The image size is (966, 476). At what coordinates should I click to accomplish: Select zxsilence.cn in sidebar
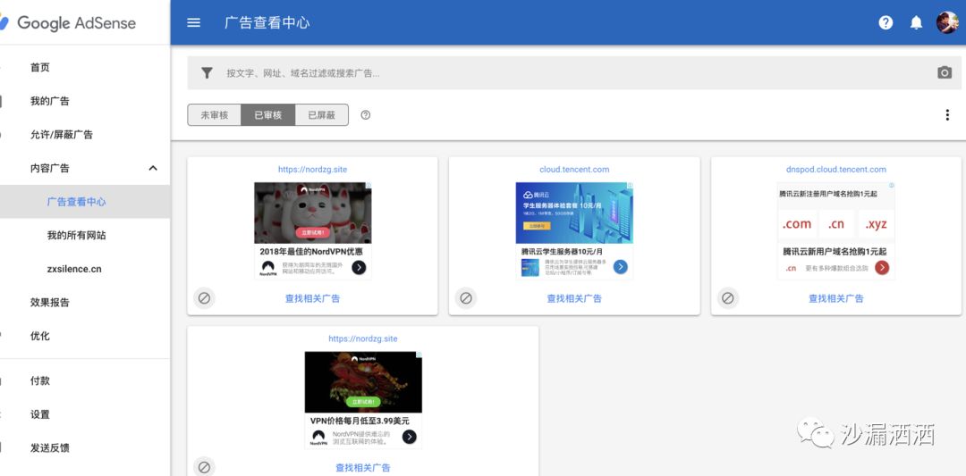coord(74,269)
